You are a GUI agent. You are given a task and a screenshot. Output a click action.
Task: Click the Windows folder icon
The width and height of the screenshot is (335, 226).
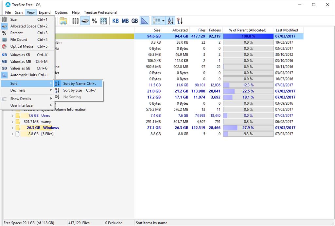[x=18, y=128]
